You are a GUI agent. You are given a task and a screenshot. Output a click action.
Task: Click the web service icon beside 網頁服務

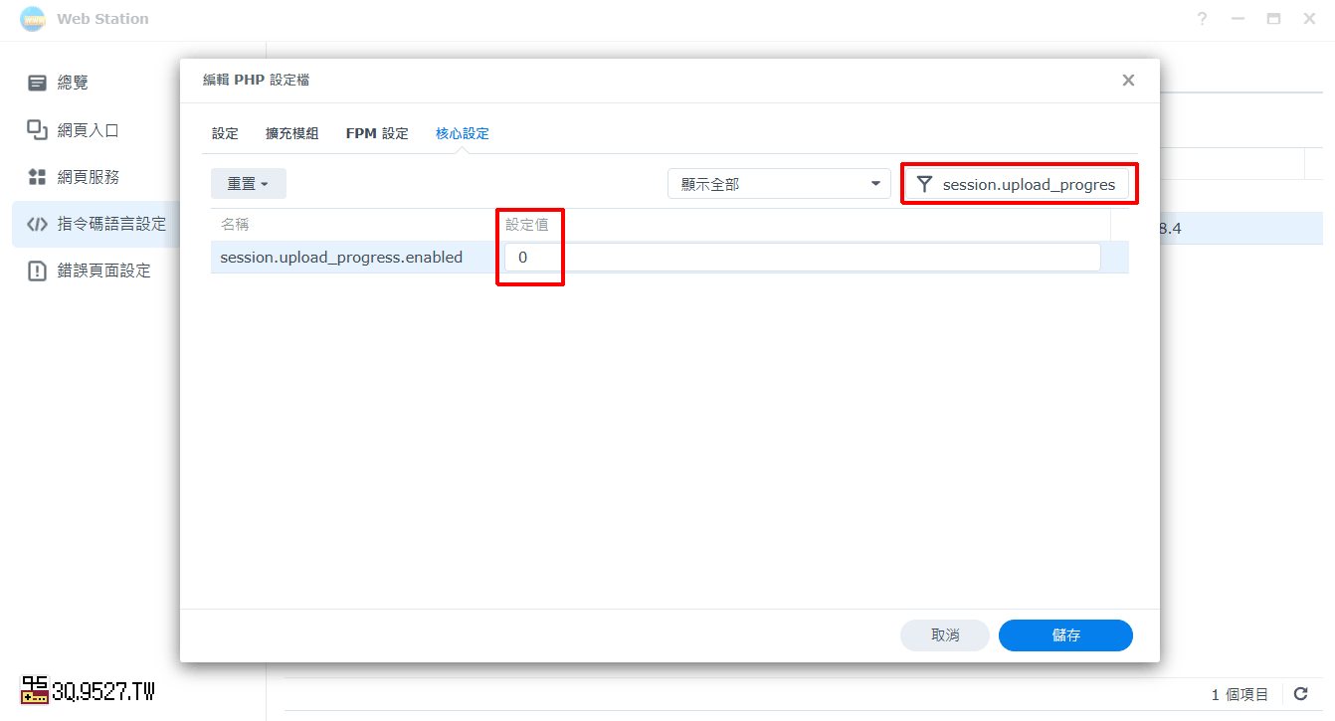37,177
